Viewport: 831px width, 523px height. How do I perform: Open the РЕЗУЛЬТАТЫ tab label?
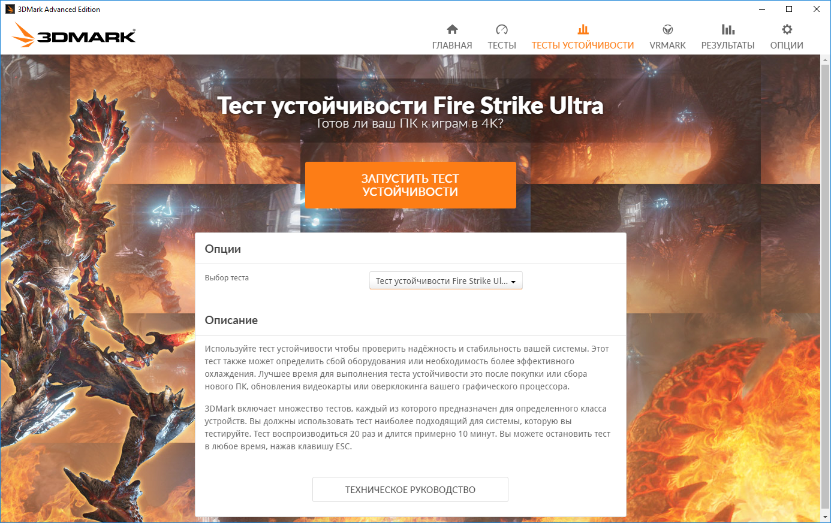click(x=728, y=46)
